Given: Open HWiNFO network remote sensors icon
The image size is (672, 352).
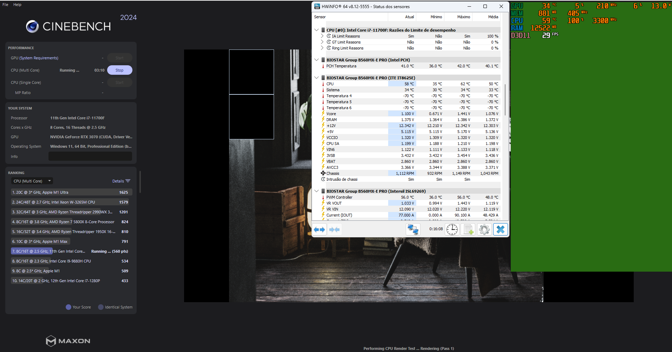Looking at the screenshot, I should tap(413, 230).
